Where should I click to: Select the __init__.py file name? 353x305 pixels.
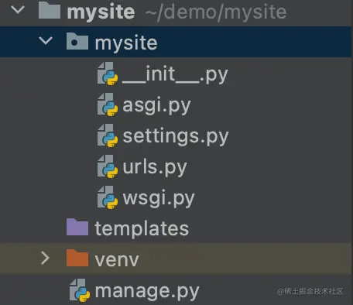click(175, 74)
